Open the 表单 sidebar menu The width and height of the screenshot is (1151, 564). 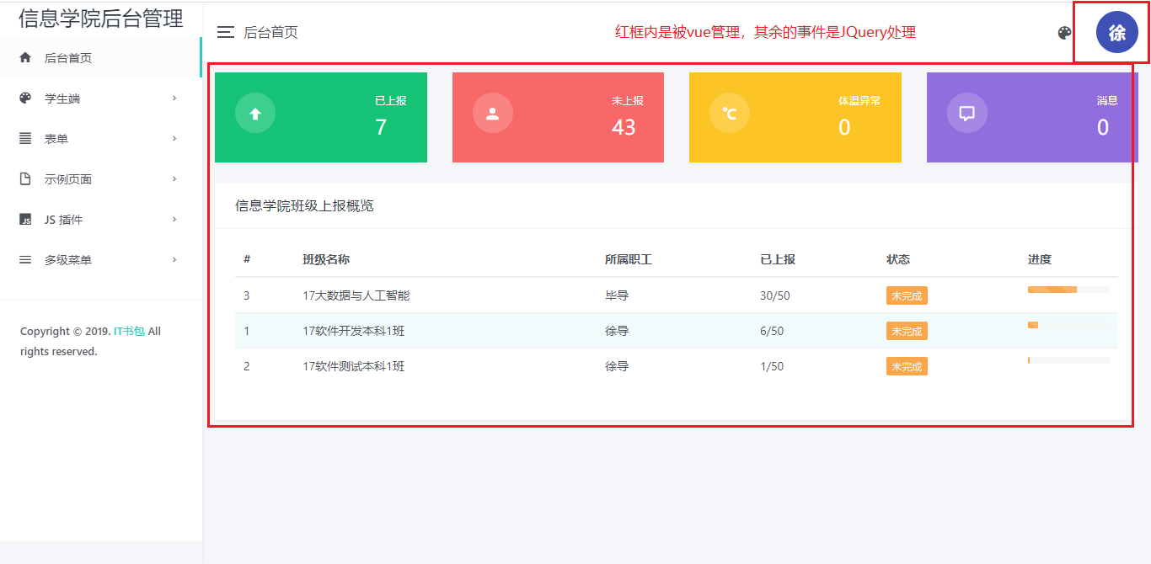tap(100, 139)
